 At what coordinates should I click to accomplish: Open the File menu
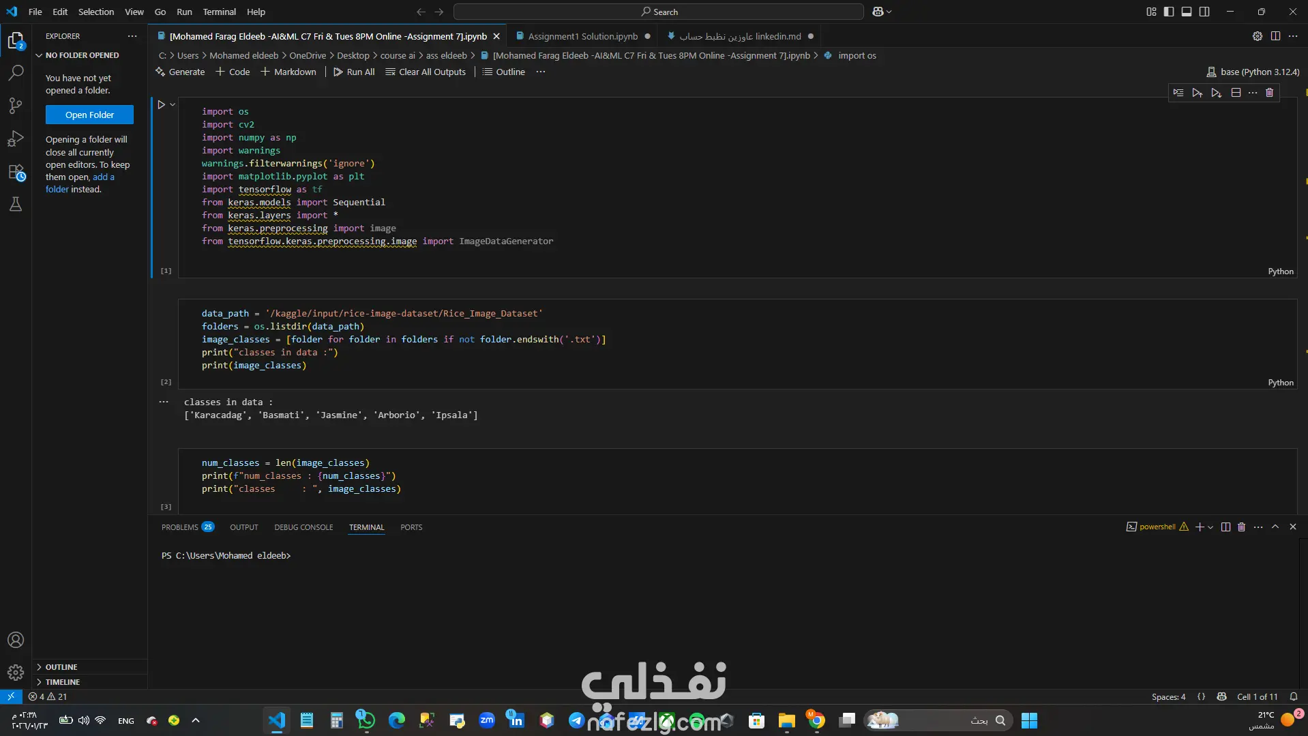point(35,12)
